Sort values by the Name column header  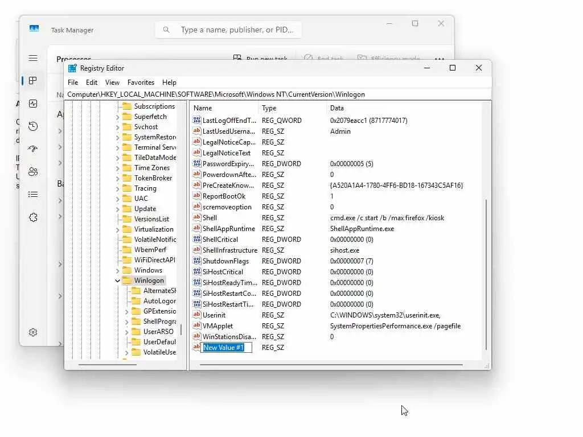224,108
